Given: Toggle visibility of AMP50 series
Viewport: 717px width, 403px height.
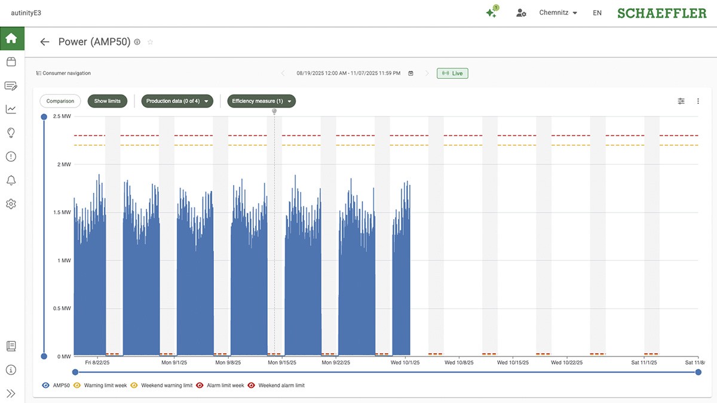Looking at the screenshot, I should pyautogui.click(x=46, y=386).
